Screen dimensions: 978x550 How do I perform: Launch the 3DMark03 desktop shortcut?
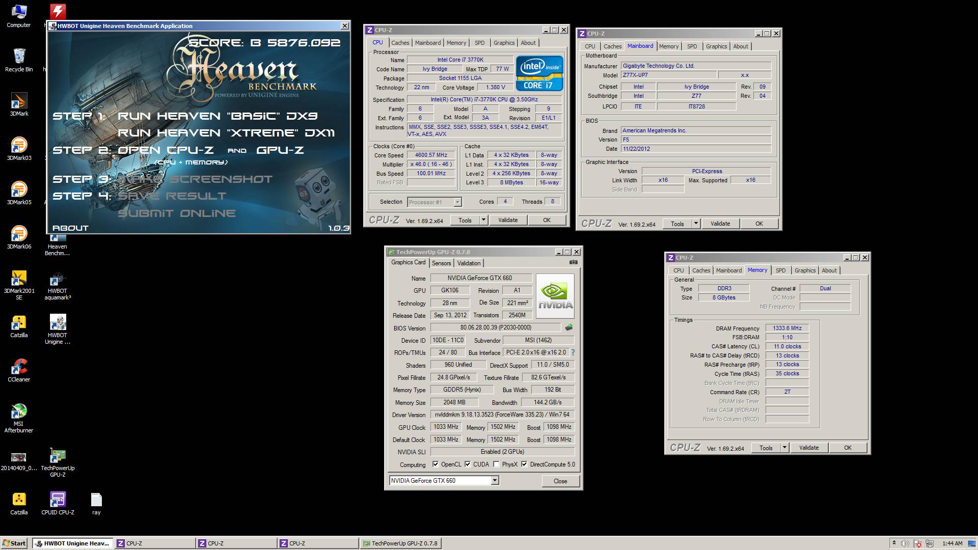pos(19,149)
